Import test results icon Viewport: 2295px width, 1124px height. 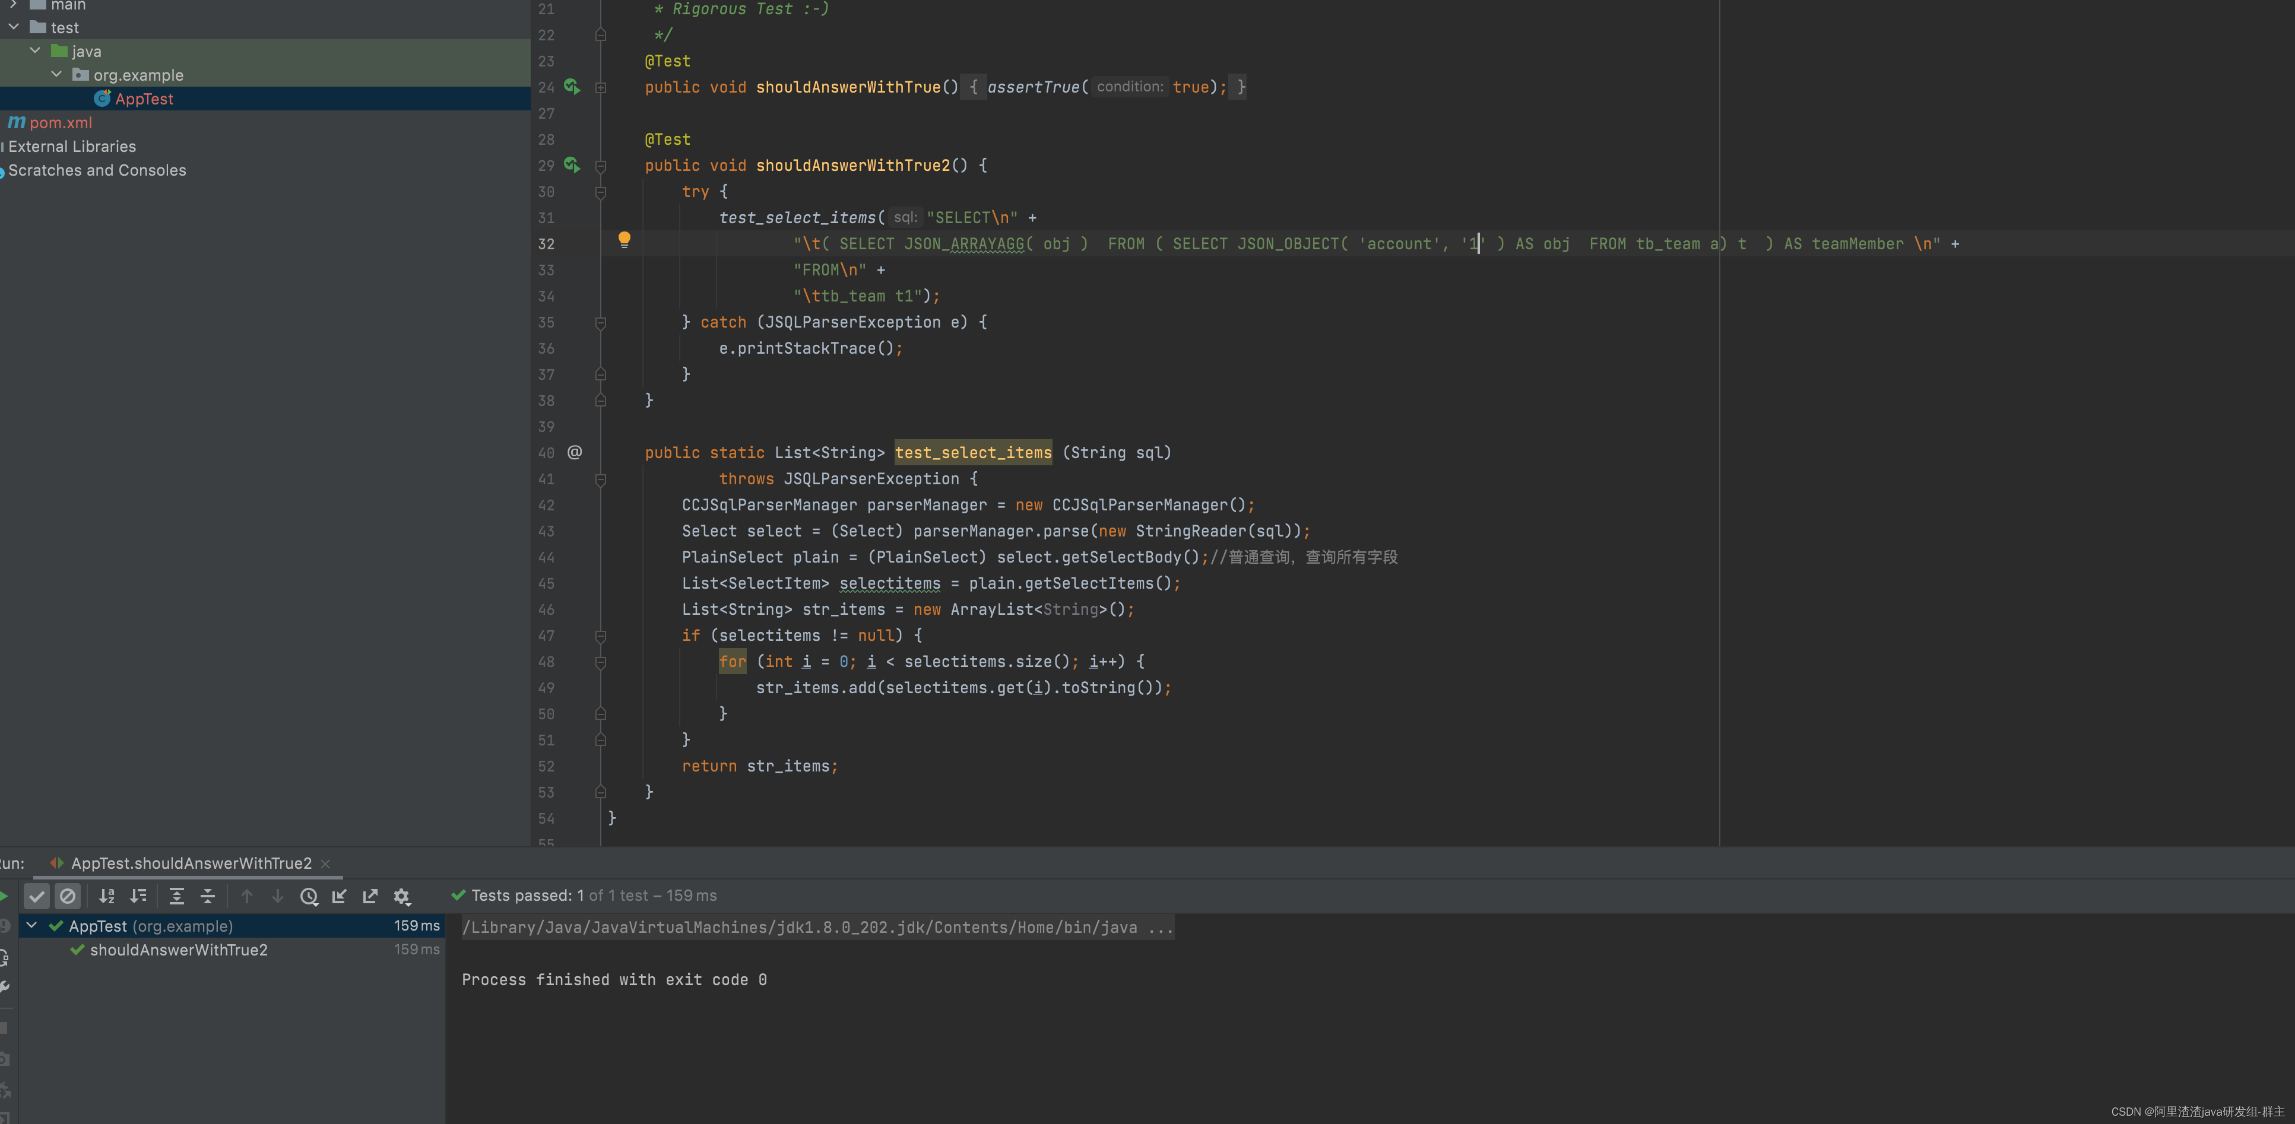(340, 896)
